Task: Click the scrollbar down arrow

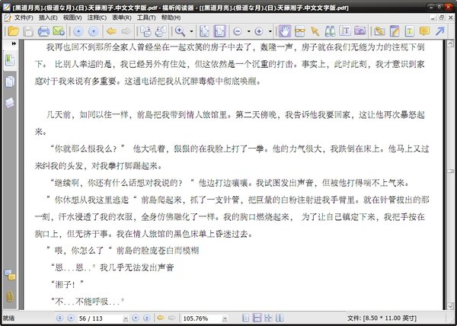Action: click(450, 306)
